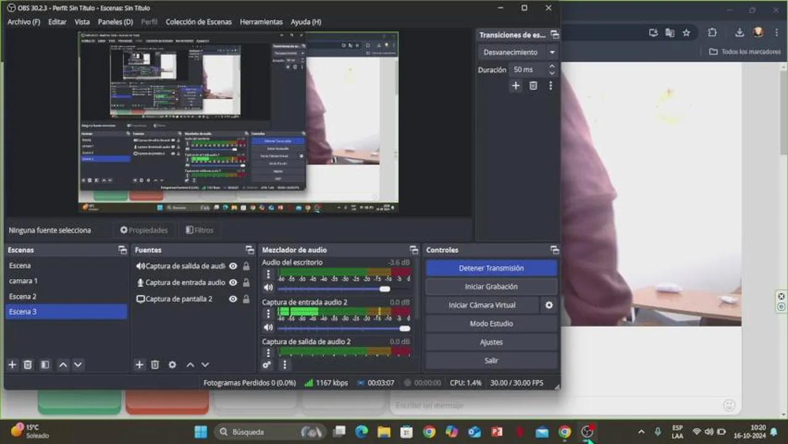This screenshot has height=444, width=788.
Task: Move source up in Fuentes panel
Action: (191, 364)
